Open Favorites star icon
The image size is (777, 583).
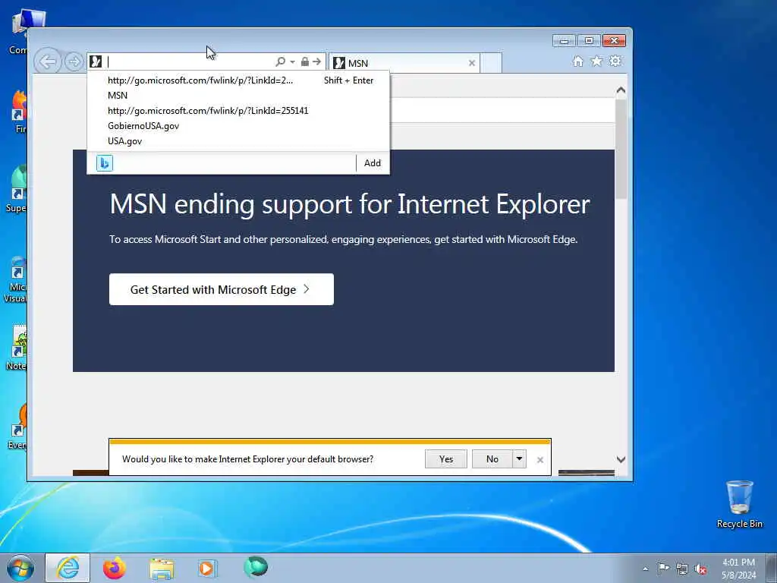pyautogui.click(x=596, y=61)
